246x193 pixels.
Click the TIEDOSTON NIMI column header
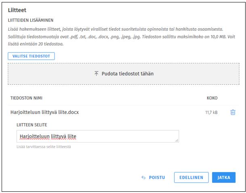(x=26, y=98)
